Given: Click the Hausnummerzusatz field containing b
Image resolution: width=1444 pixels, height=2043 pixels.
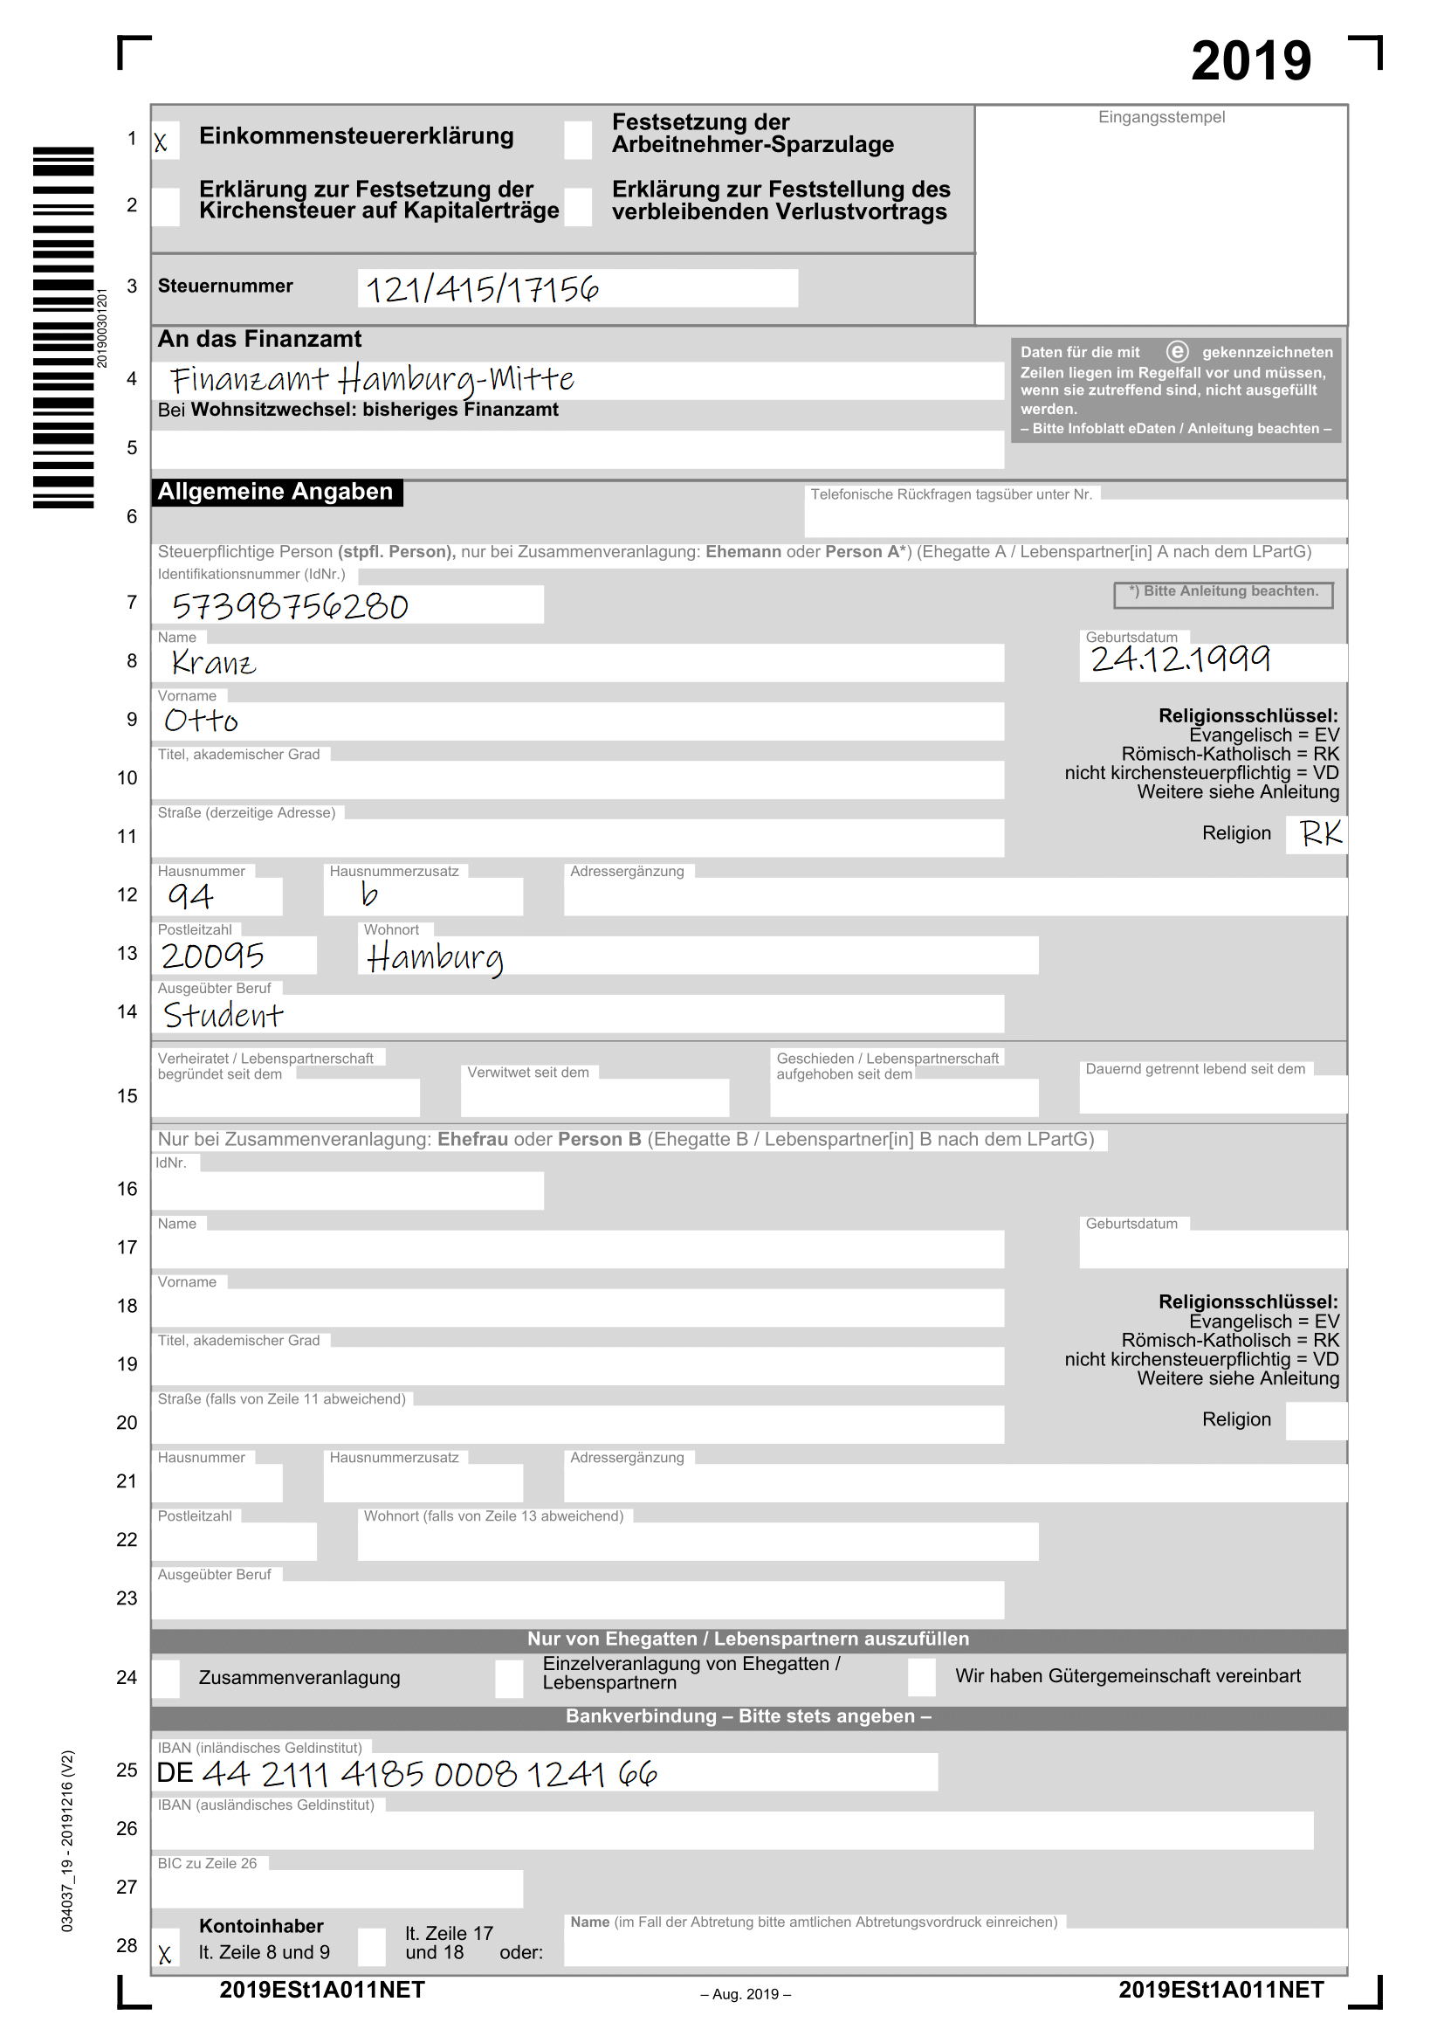Looking at the screenshot, I should [x=423, y=898].
